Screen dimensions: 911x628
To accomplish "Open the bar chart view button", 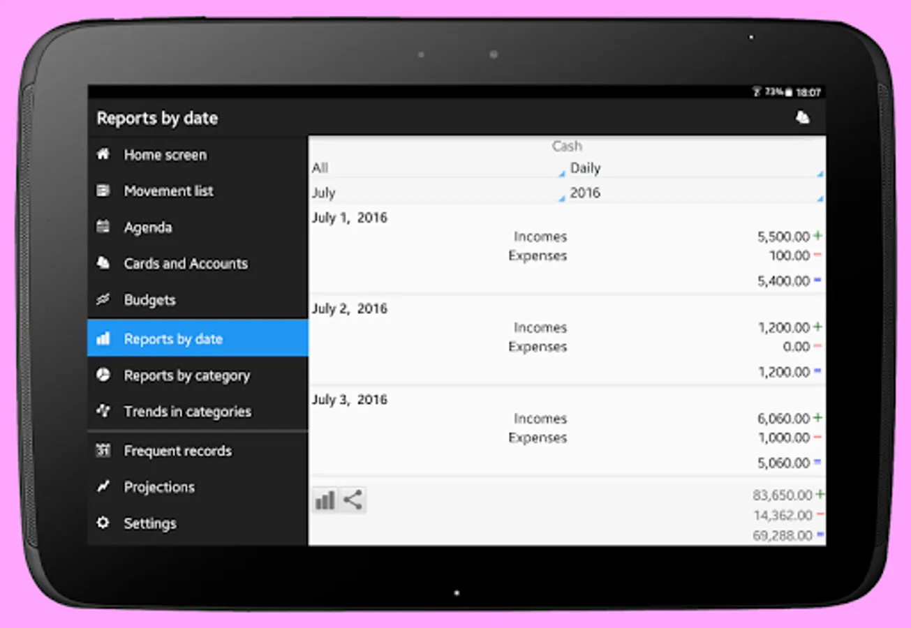I will [x=325, y=500].
